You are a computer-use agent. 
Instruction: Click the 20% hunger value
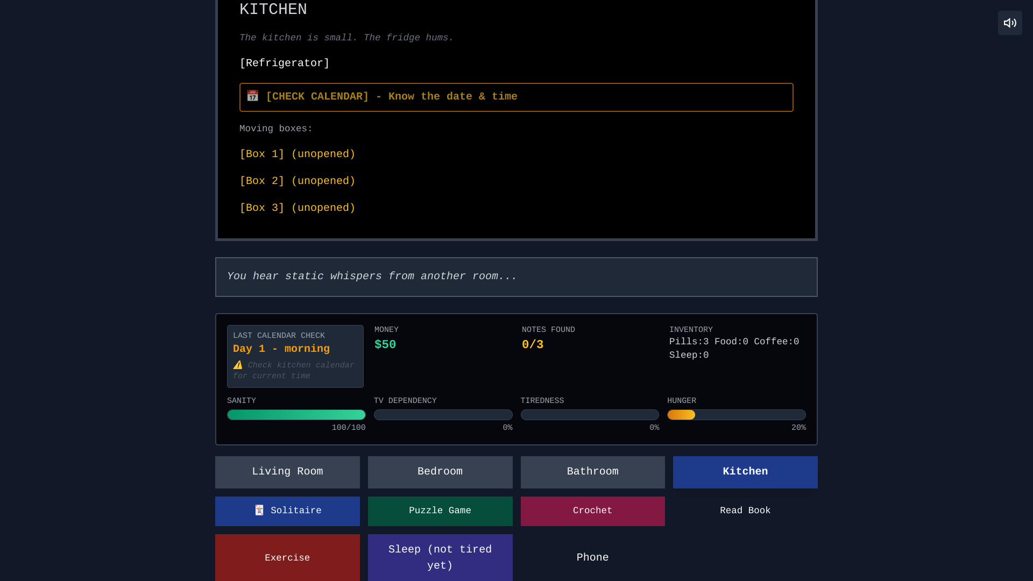click(798, 428)
